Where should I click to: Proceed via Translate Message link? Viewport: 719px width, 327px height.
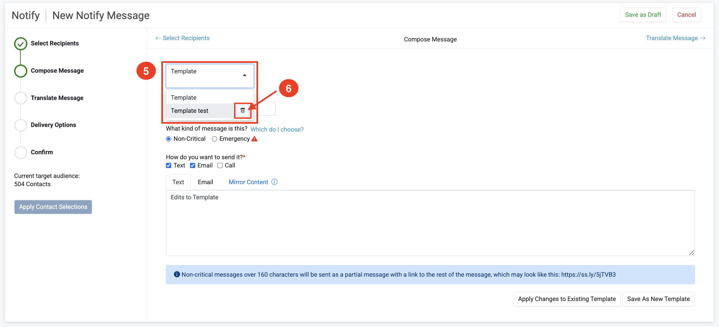(676, 38)
